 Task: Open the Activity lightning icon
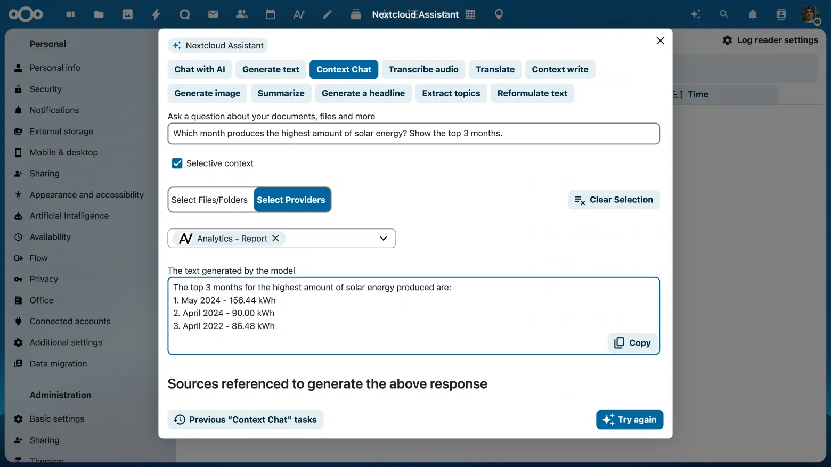coord(156,14)
